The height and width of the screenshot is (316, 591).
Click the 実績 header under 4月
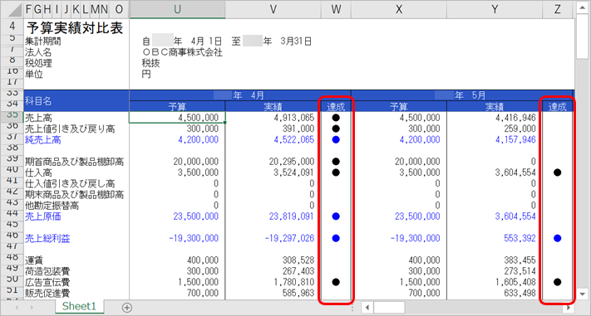coord(273,106)
